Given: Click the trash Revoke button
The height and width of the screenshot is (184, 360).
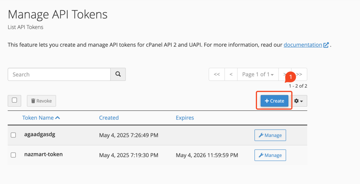Looking at the screenshot, I should point(41,101).
